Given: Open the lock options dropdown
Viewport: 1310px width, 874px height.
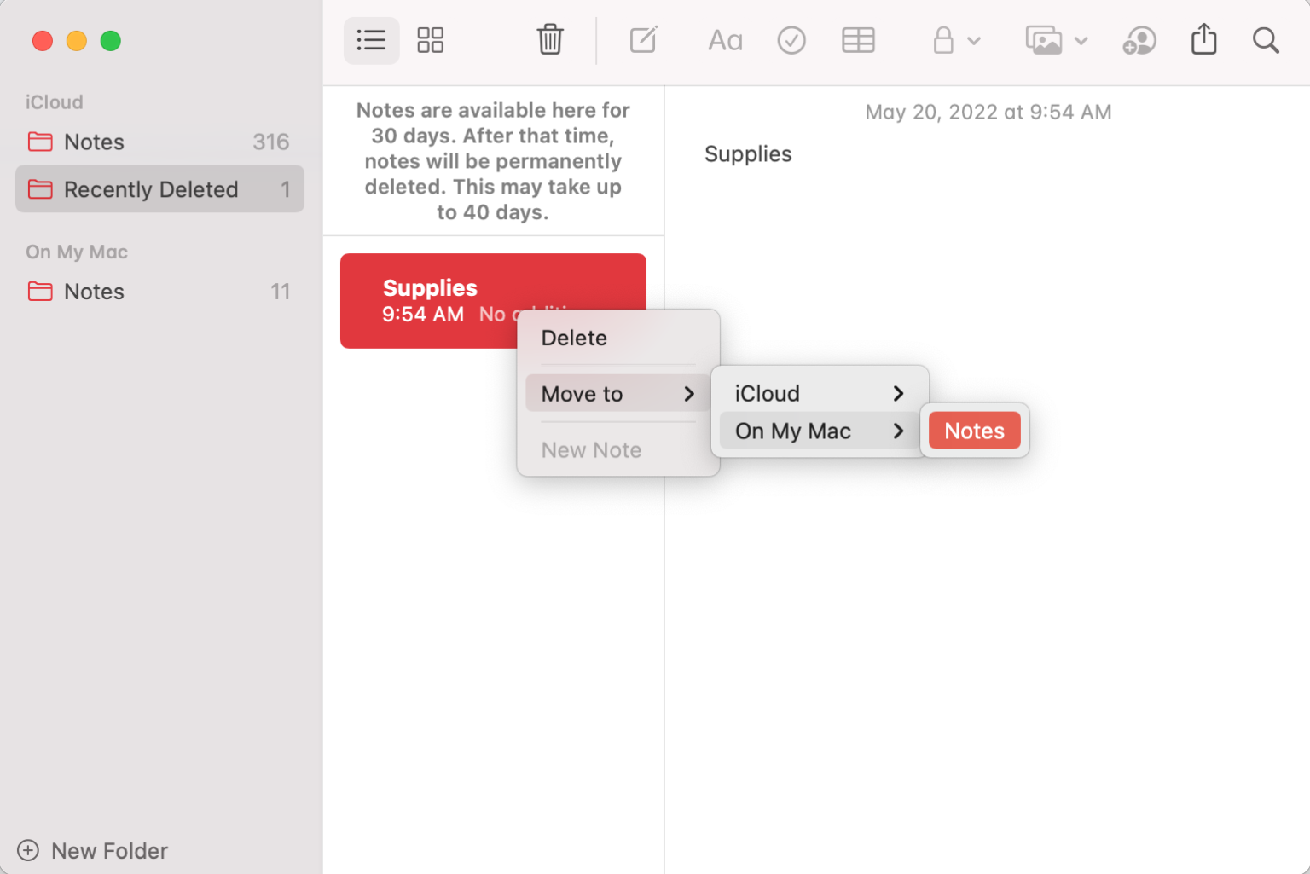Looking at the screenshot, I should (x=975, y=42).
